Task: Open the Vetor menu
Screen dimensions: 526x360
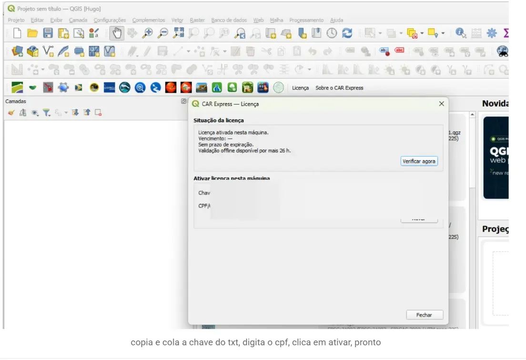Action: click(177, 20)
